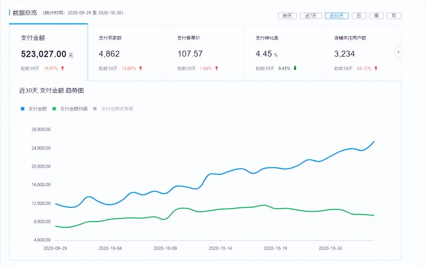Open the 支付客单价 metric card

(205, 52)
